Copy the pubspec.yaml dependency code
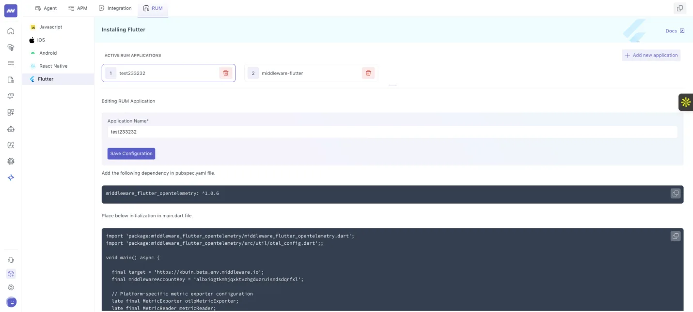This screenshot has width=693, height=312. 675,193
